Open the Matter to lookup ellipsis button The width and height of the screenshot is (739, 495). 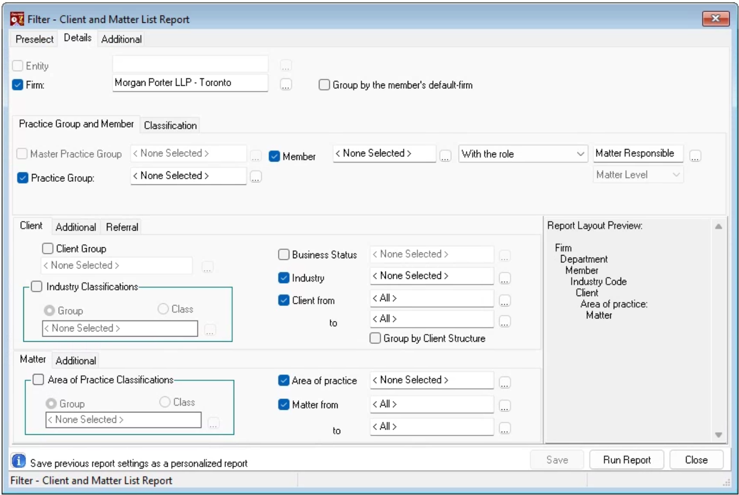tap(504, 429)
